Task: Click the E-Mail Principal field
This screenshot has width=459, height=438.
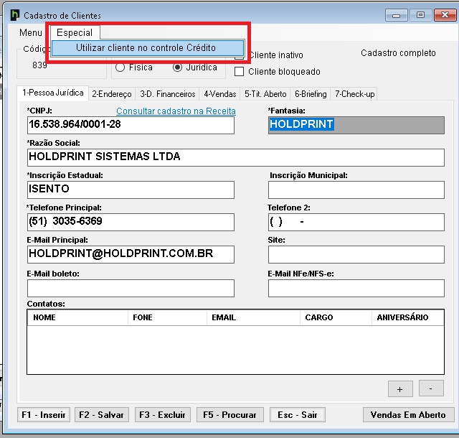Action: pos(131,254)
